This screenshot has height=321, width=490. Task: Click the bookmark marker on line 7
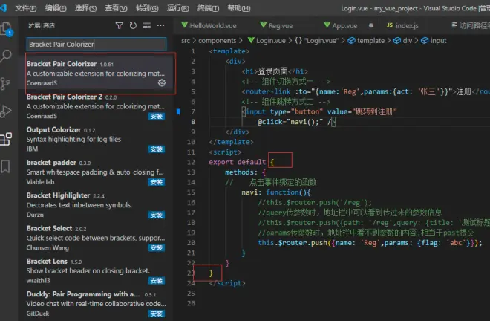click(178, 111)
